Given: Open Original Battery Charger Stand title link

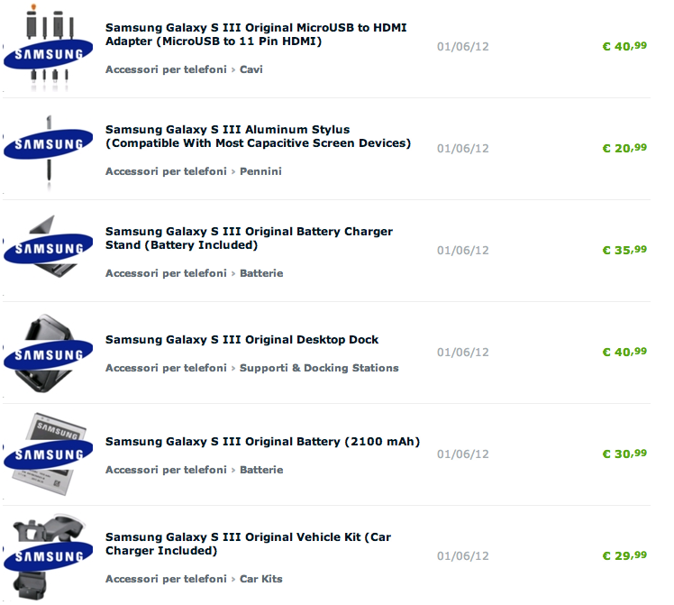Looking at the screenshot, I should point(249,238).
